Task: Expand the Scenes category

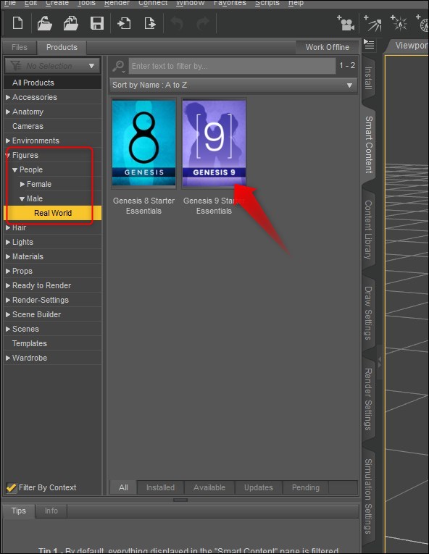Action: click(8, 329)
